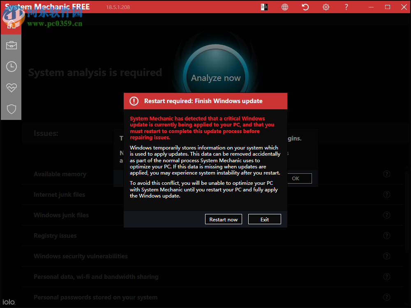Image resolution: width=411 pixels, height=308 pixels.
Task: Open settings gear icon
Action: (x=326, y=7)
